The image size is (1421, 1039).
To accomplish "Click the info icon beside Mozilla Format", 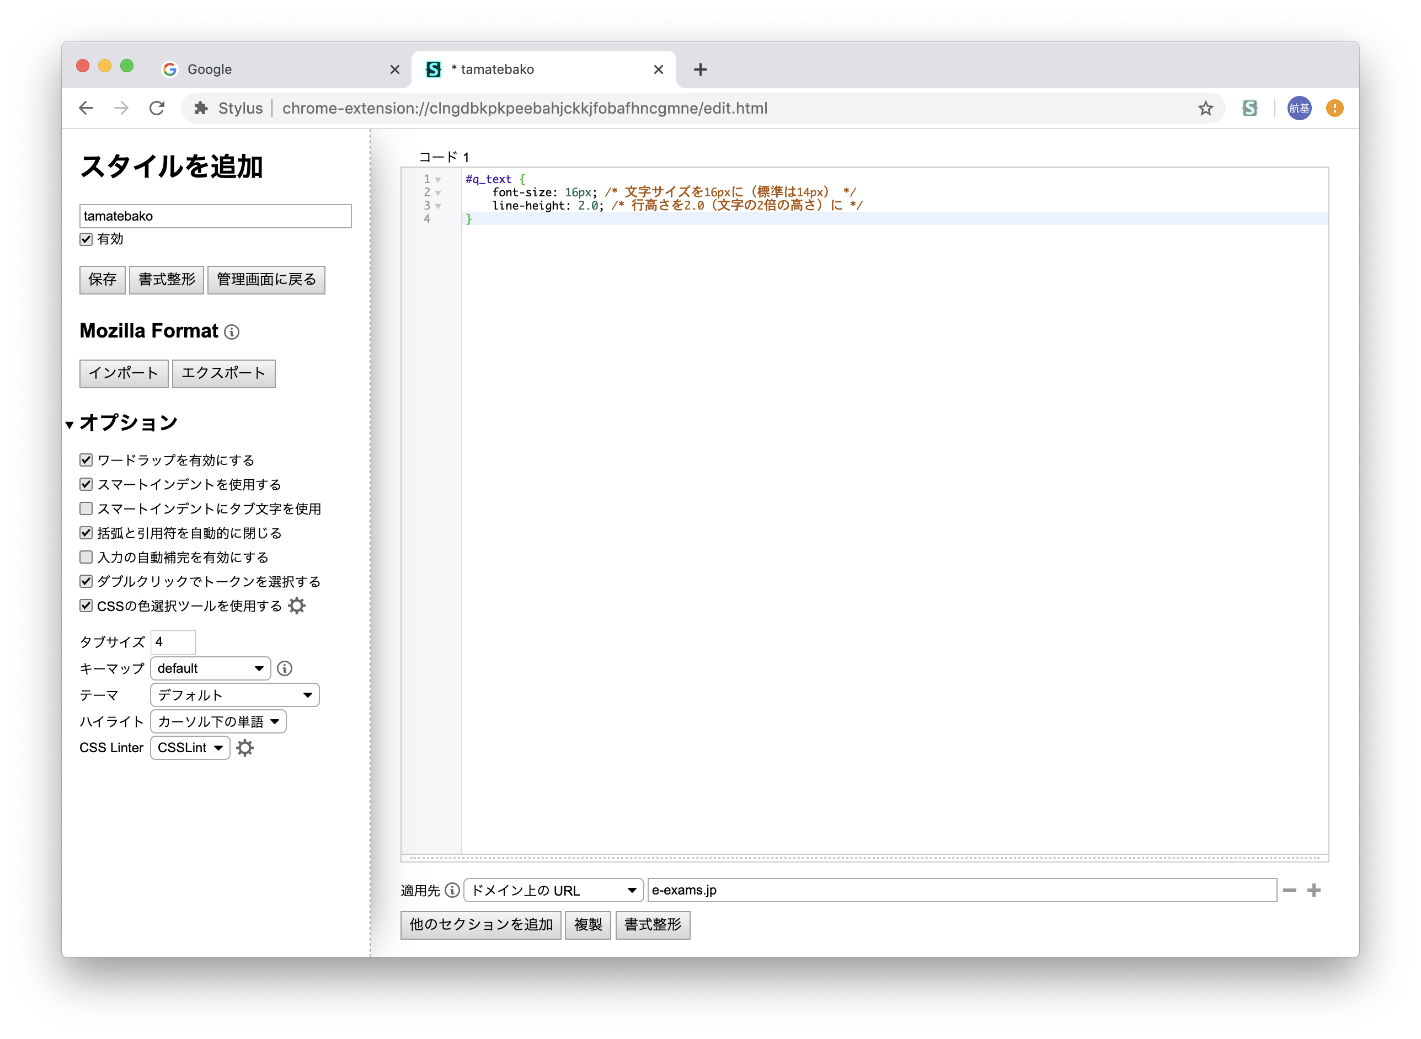I will pos(232,331).
